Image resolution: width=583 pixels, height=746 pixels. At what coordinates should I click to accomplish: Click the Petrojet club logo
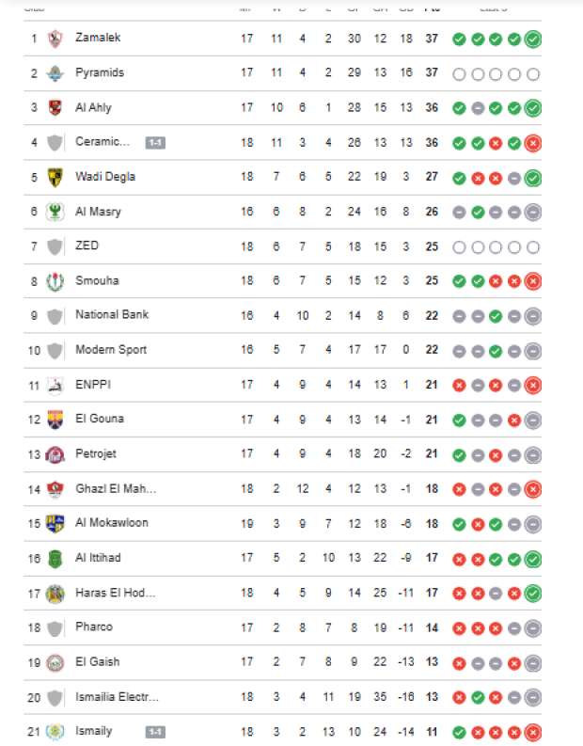click(x=55, y=454)
